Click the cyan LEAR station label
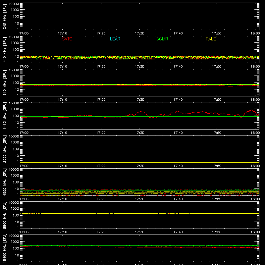This screenshot has width=265, height=265. pyautogui.click(x=115, y=39)
